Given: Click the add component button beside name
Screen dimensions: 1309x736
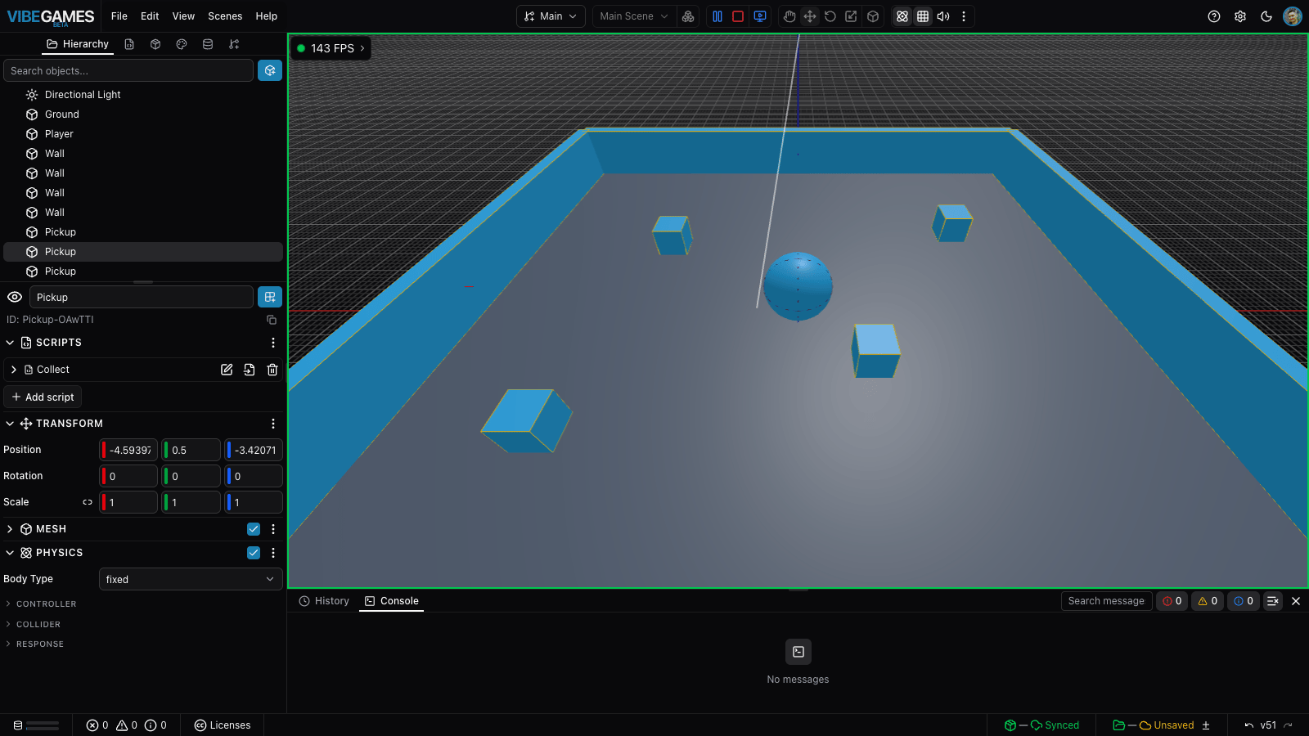Looking at the screenshot, I should coord(270,297).
